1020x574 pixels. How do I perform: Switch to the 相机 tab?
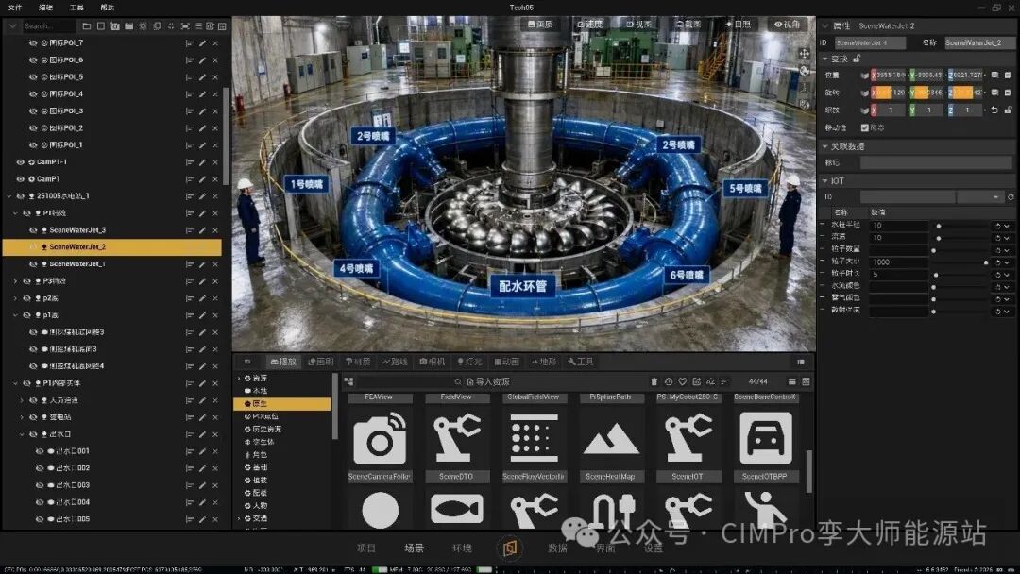tap(433, 362)
